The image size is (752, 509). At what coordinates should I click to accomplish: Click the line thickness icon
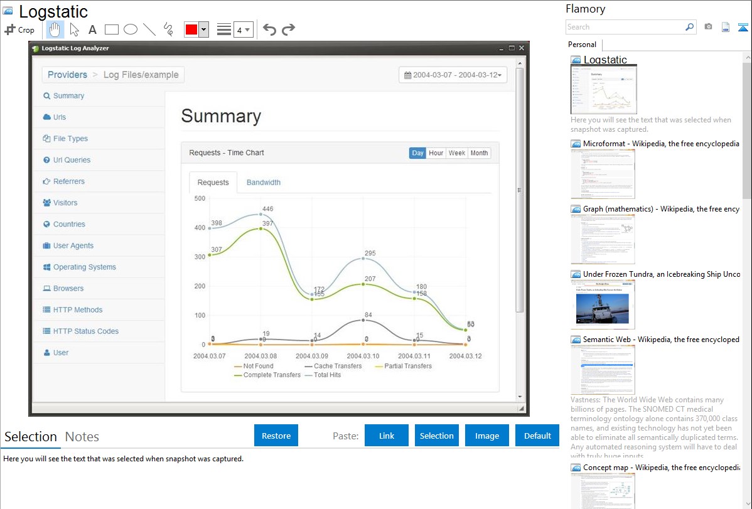(x=223, y=29)
